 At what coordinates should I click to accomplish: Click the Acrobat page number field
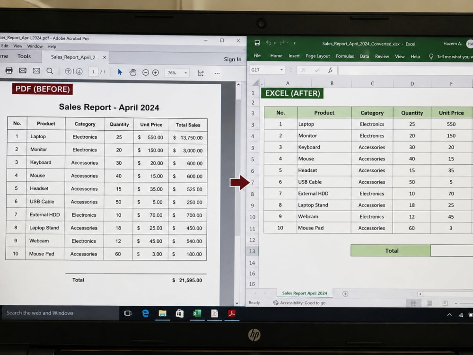93,72
